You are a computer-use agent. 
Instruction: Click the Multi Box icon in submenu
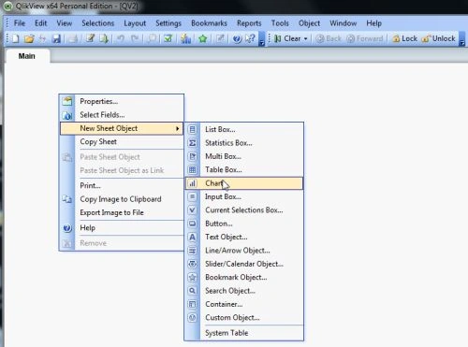point(193,156)
